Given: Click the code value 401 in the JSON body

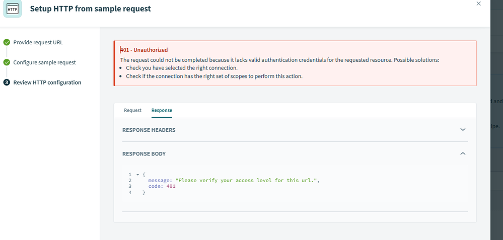Looking at the screenshot, I should [171, 187].
